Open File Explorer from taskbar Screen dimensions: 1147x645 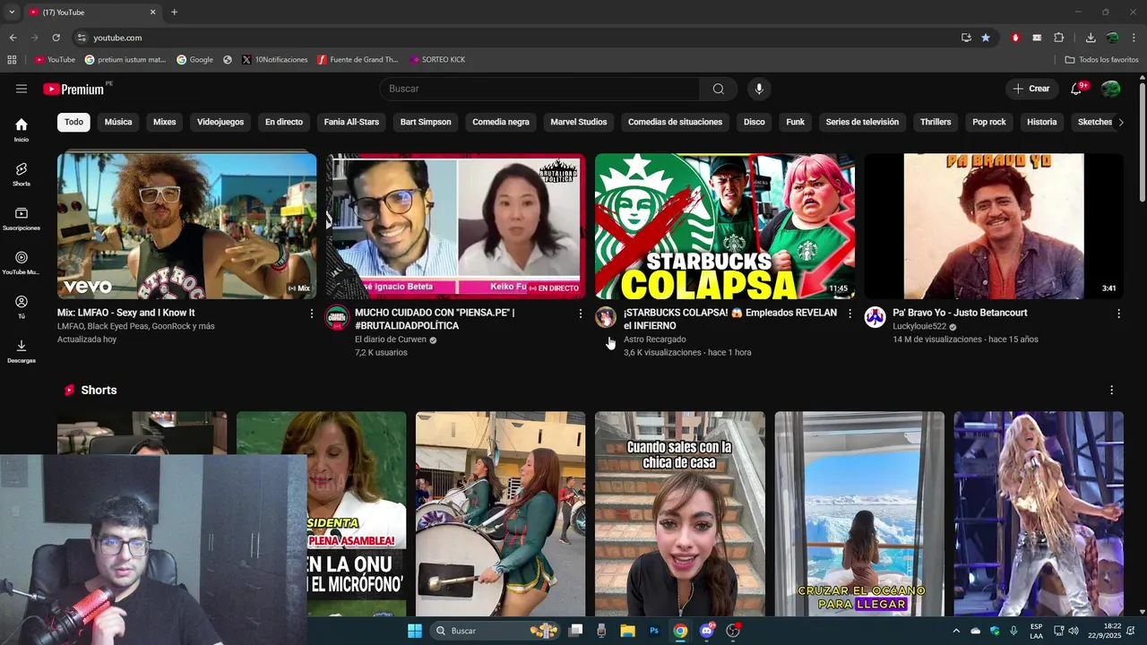click(627, 631)
